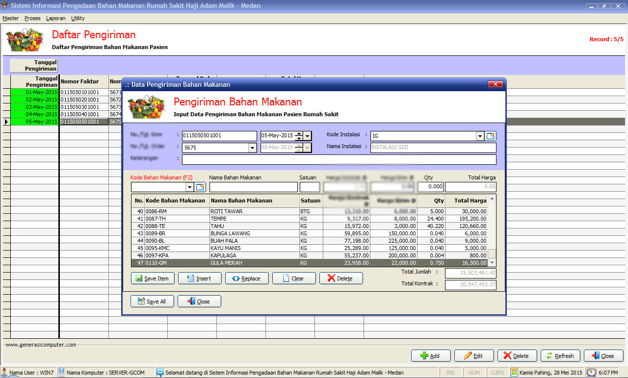The width and height of the screenshot is (628, 378).
Task: Delete the selected food item row
Action: 340,278
